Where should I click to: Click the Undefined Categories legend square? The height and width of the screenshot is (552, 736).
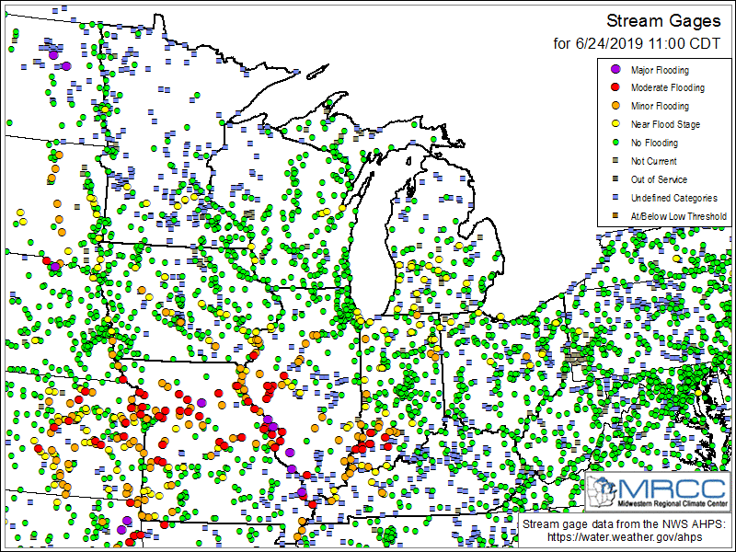615,197
